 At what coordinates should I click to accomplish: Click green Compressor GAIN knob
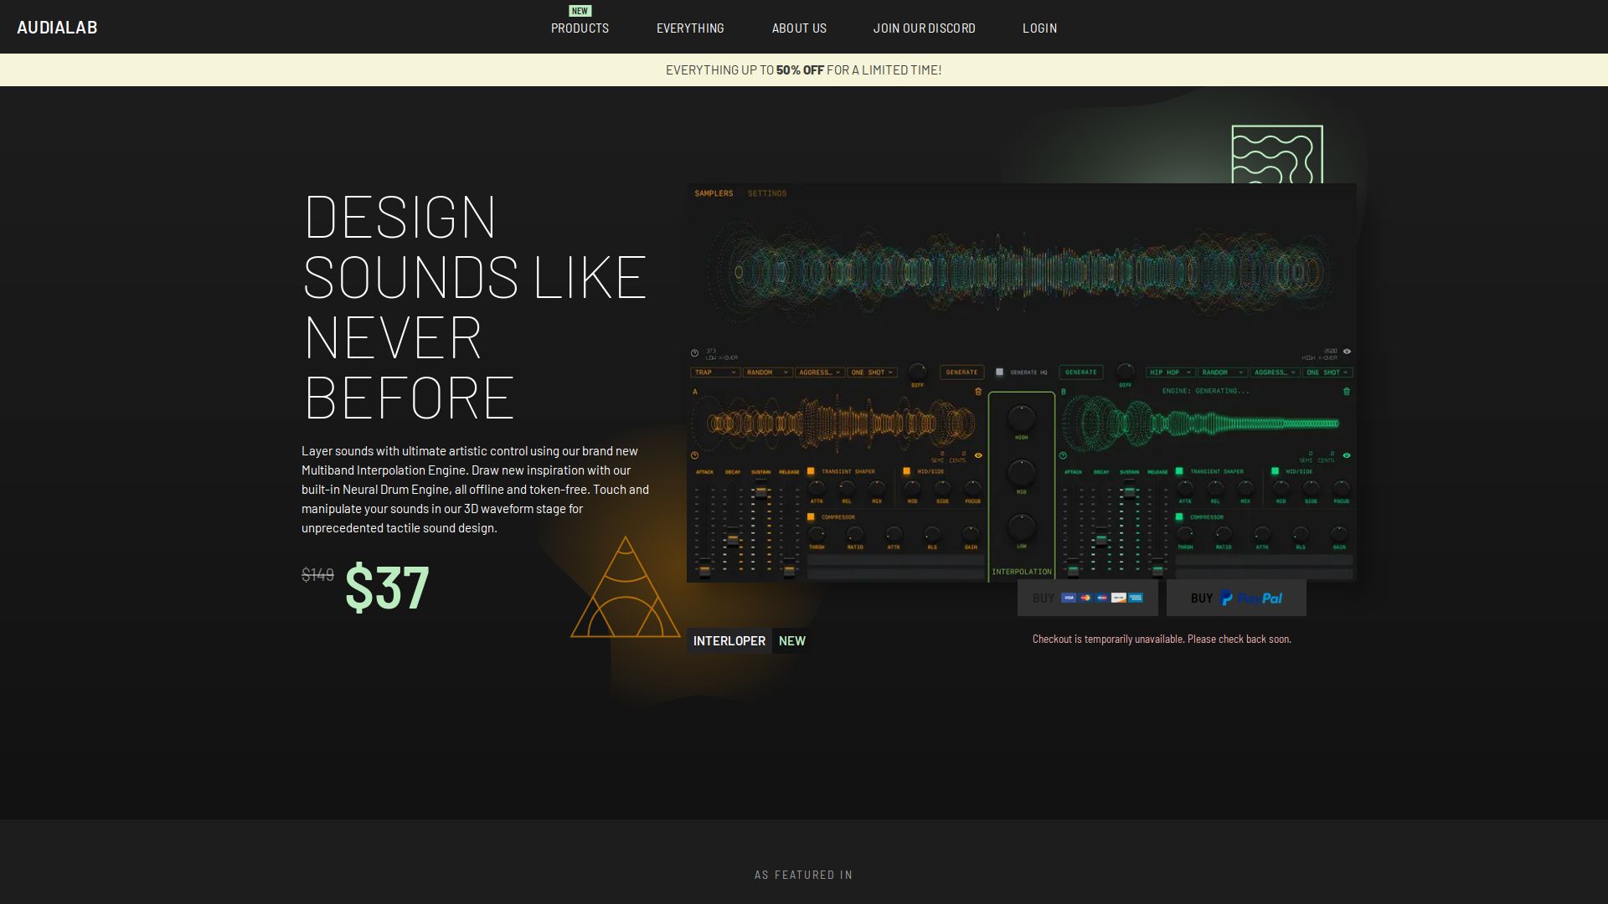(x=1339, y=534)
